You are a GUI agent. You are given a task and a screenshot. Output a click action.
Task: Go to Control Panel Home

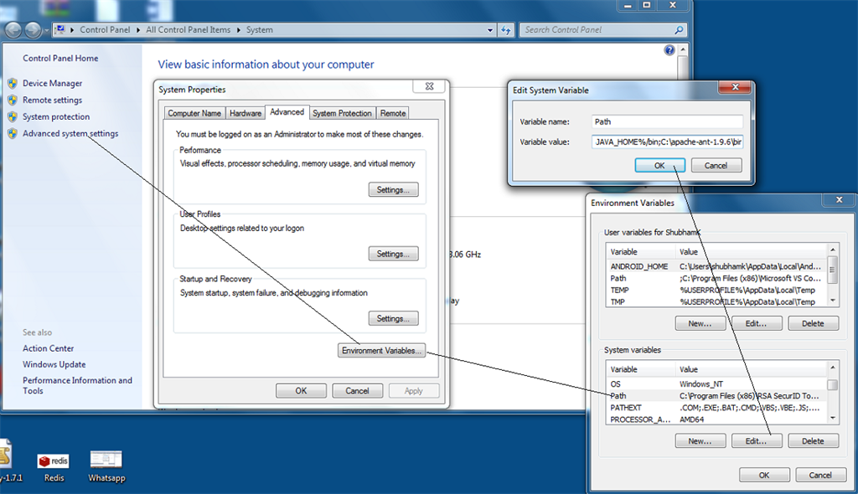60,58
